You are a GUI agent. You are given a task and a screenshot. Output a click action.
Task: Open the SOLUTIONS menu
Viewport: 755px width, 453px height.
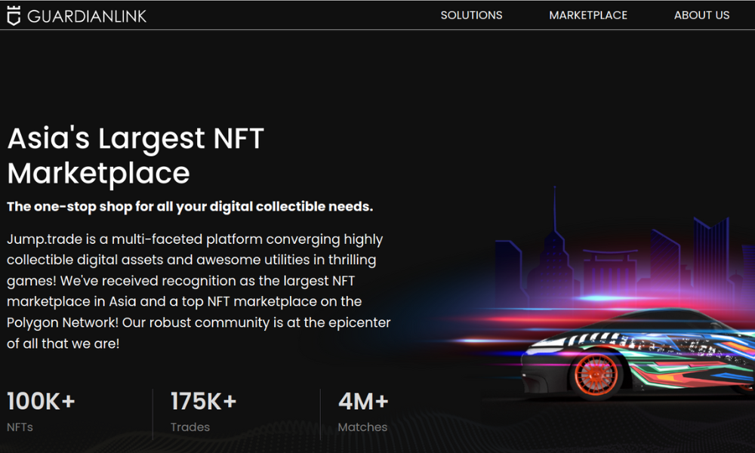click(471, 15)
